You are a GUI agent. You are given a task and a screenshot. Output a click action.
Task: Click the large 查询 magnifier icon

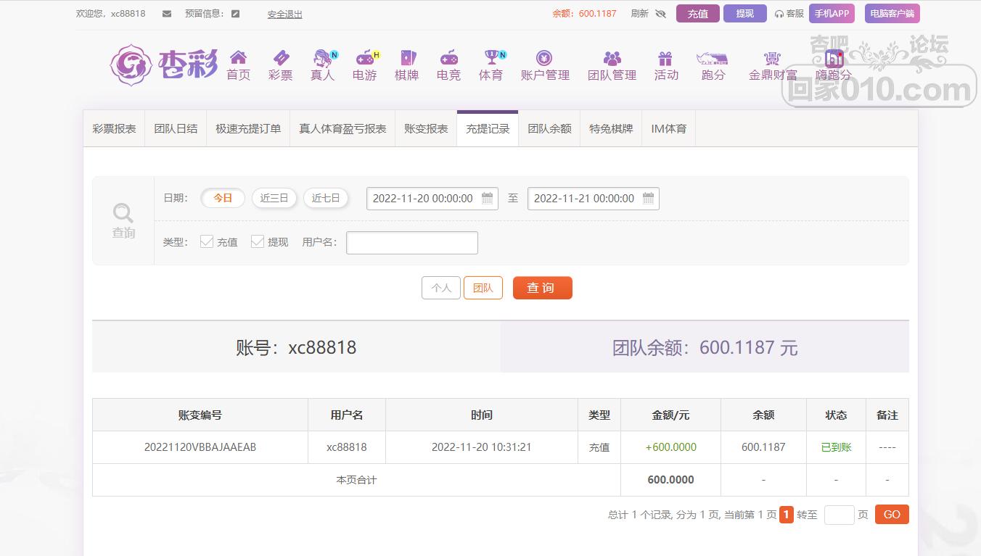click(123, 213)
